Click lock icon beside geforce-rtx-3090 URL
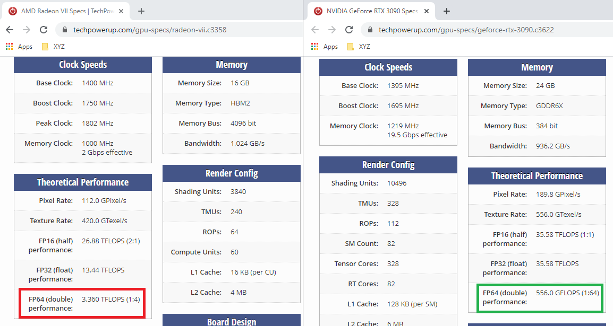The width and height of the screenshot is (613, 326). point(370,30)
